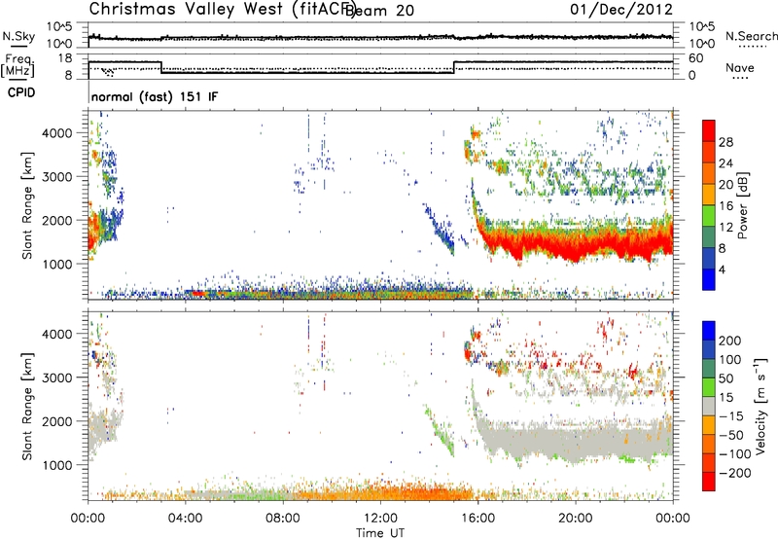Image resolution: width=778 pixels, height=539 pixels.
Task: Click the gray segment of Velocity colorbar
Action: [x=709, y=406]
